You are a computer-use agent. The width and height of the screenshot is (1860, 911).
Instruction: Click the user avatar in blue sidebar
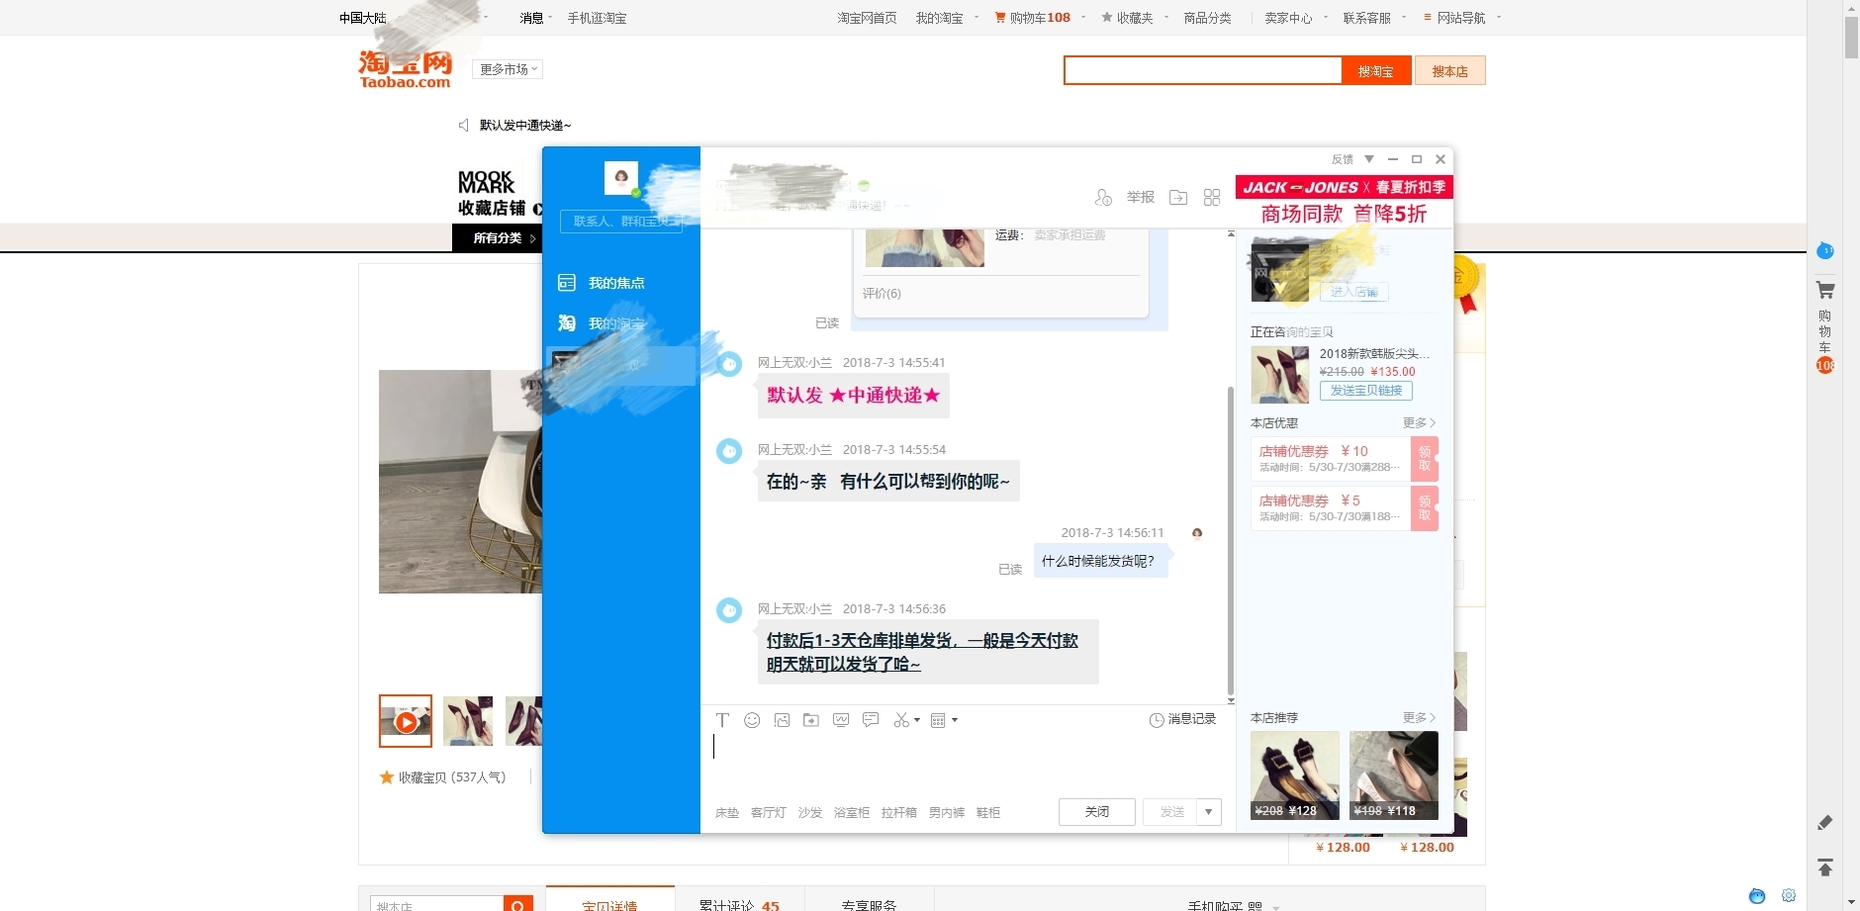pos(621,178)
